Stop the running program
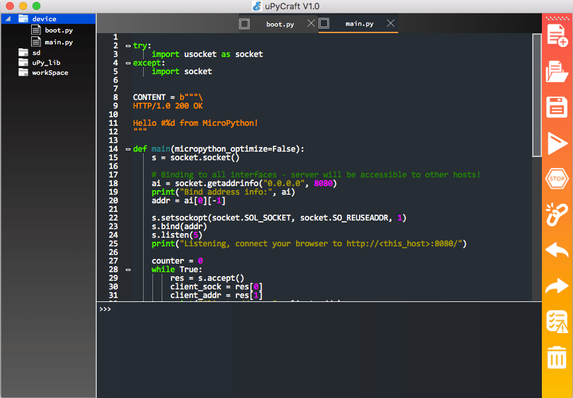 click(x=557, y=179)
